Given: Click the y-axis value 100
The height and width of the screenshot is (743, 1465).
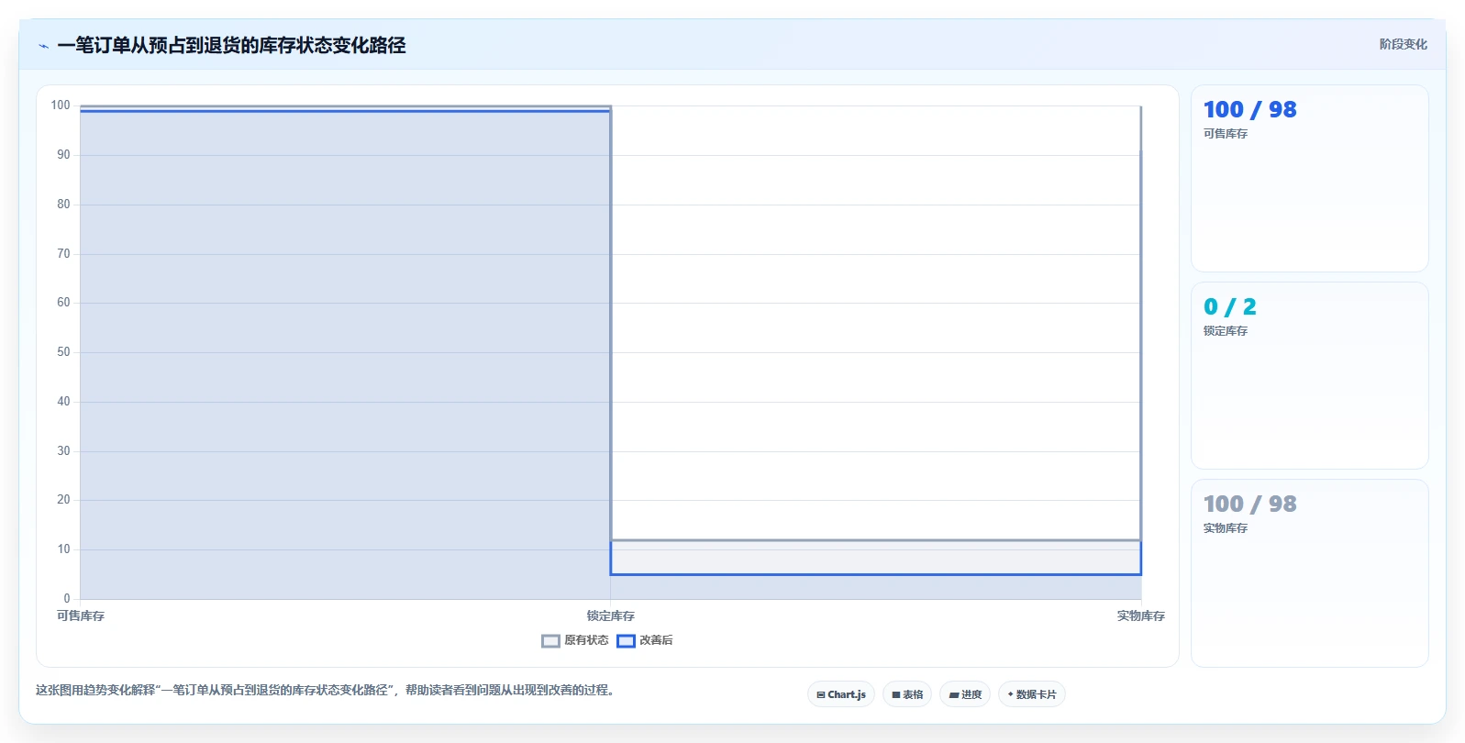Looking at the screenshot, I should tap(61, 105).
